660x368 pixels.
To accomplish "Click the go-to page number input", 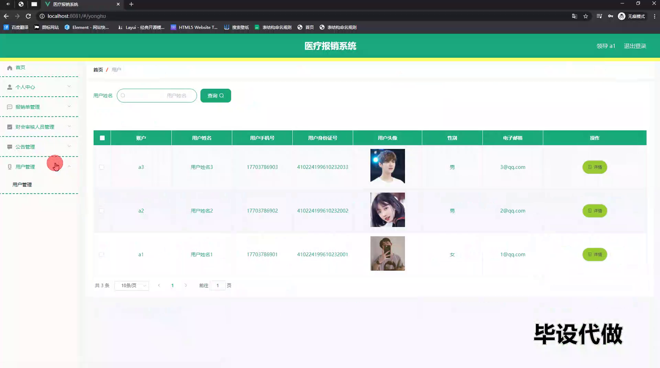I will click(218, 286).
